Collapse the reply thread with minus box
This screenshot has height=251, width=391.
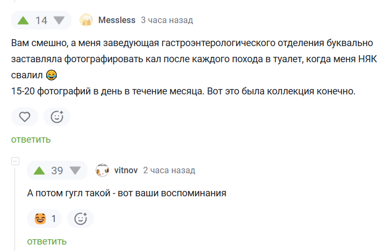click(x=15, y=161)
